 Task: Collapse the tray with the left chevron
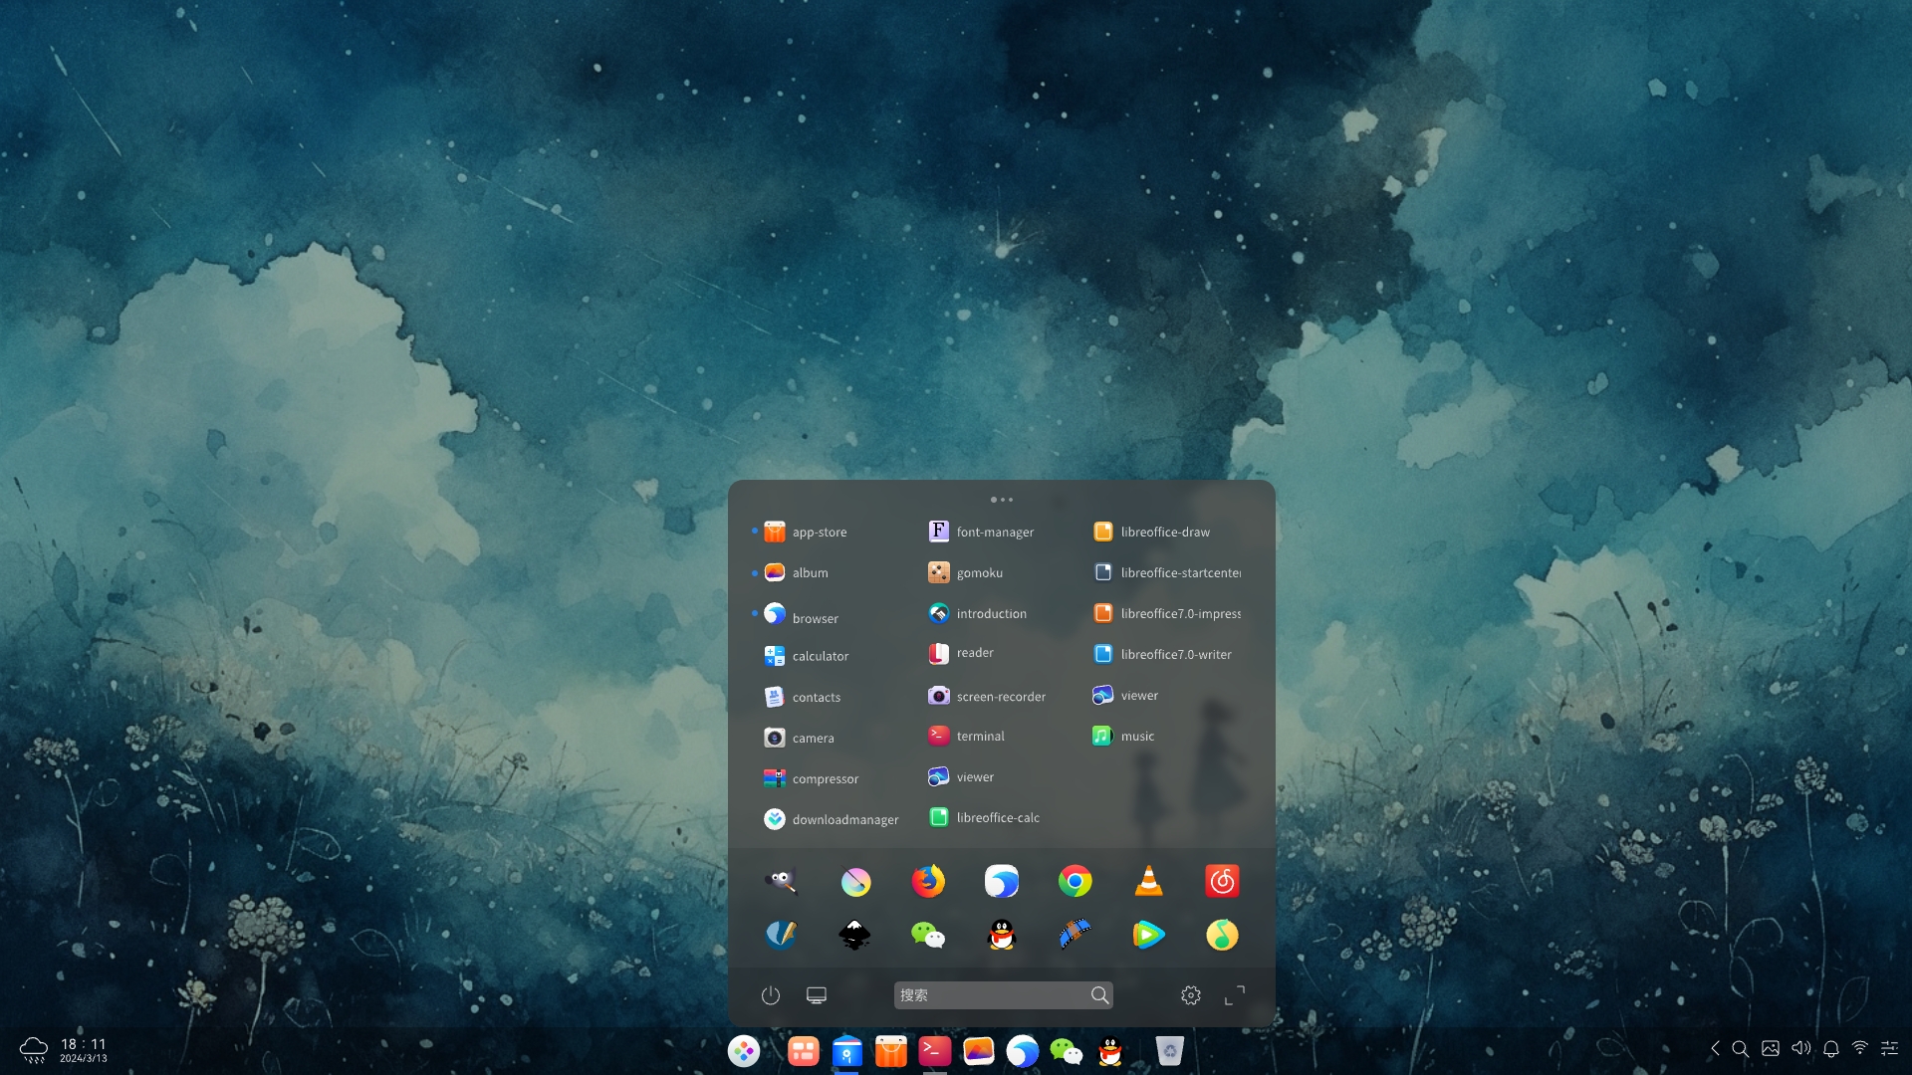pos(1715,1048)
